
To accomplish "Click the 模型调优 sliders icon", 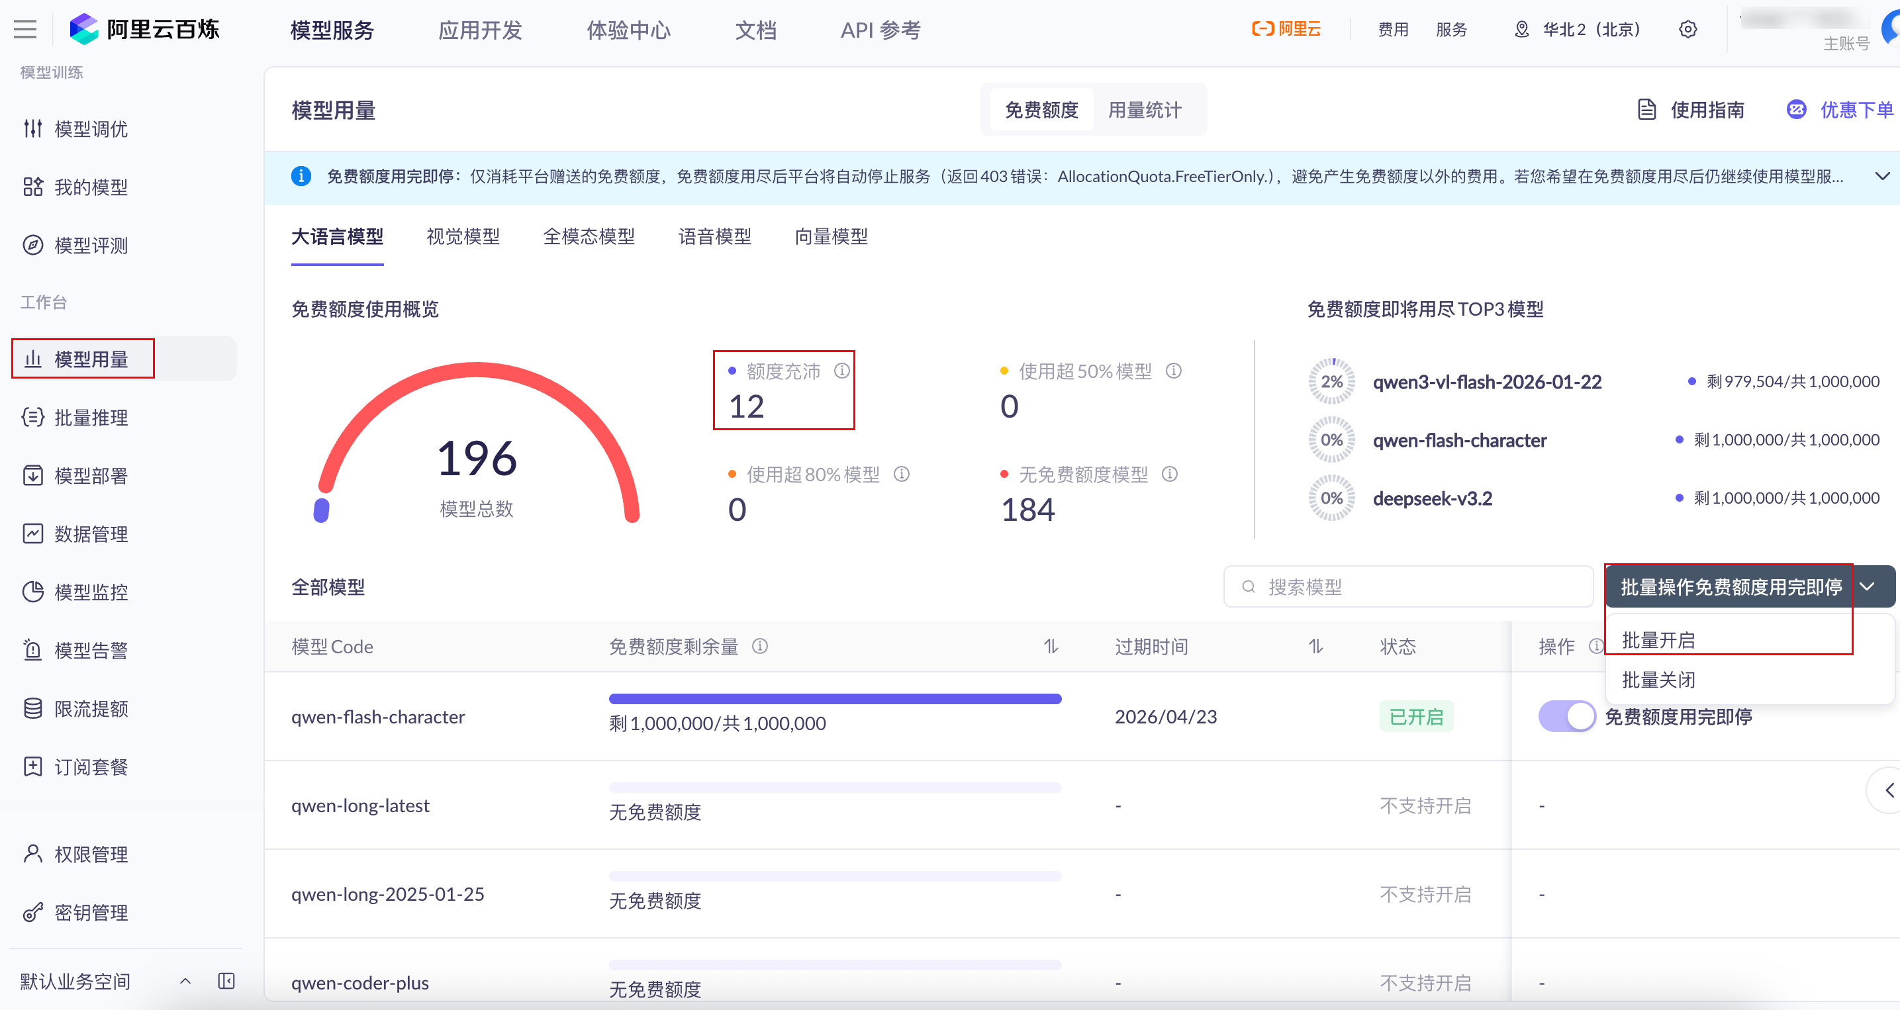I will tap(33, 129).
